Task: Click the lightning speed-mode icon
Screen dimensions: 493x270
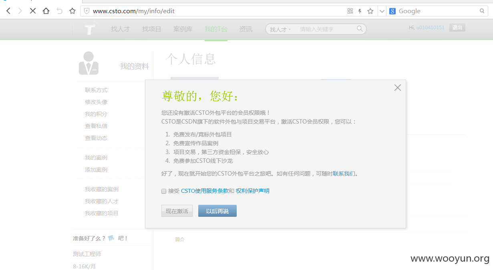Action: click(x=360, y=11)
